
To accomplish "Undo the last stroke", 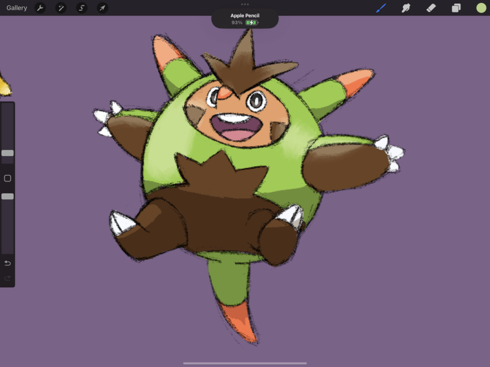I will (8, 263).
